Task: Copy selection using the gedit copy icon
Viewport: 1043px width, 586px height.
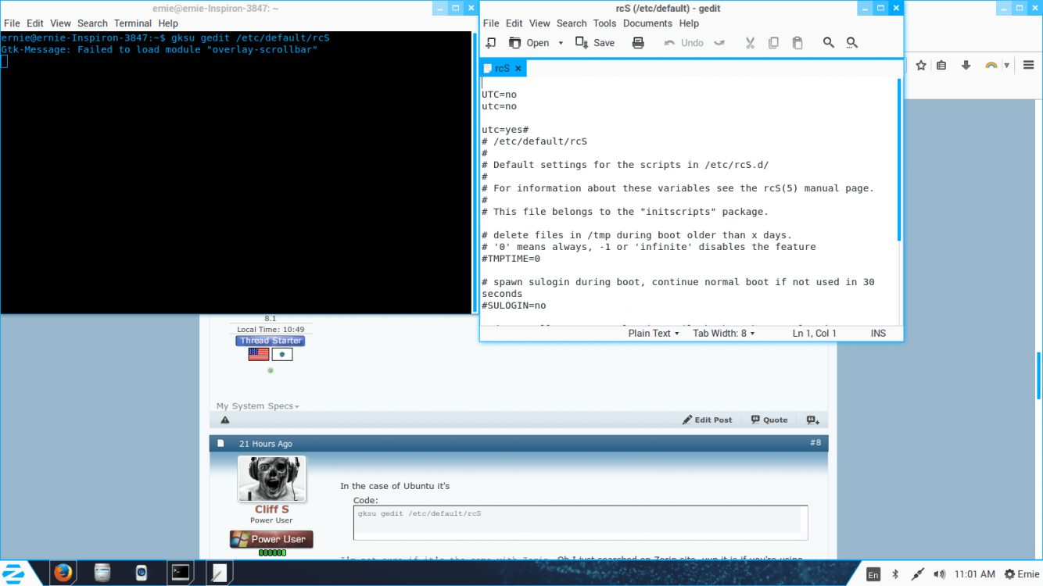Action: coord(773,43)
